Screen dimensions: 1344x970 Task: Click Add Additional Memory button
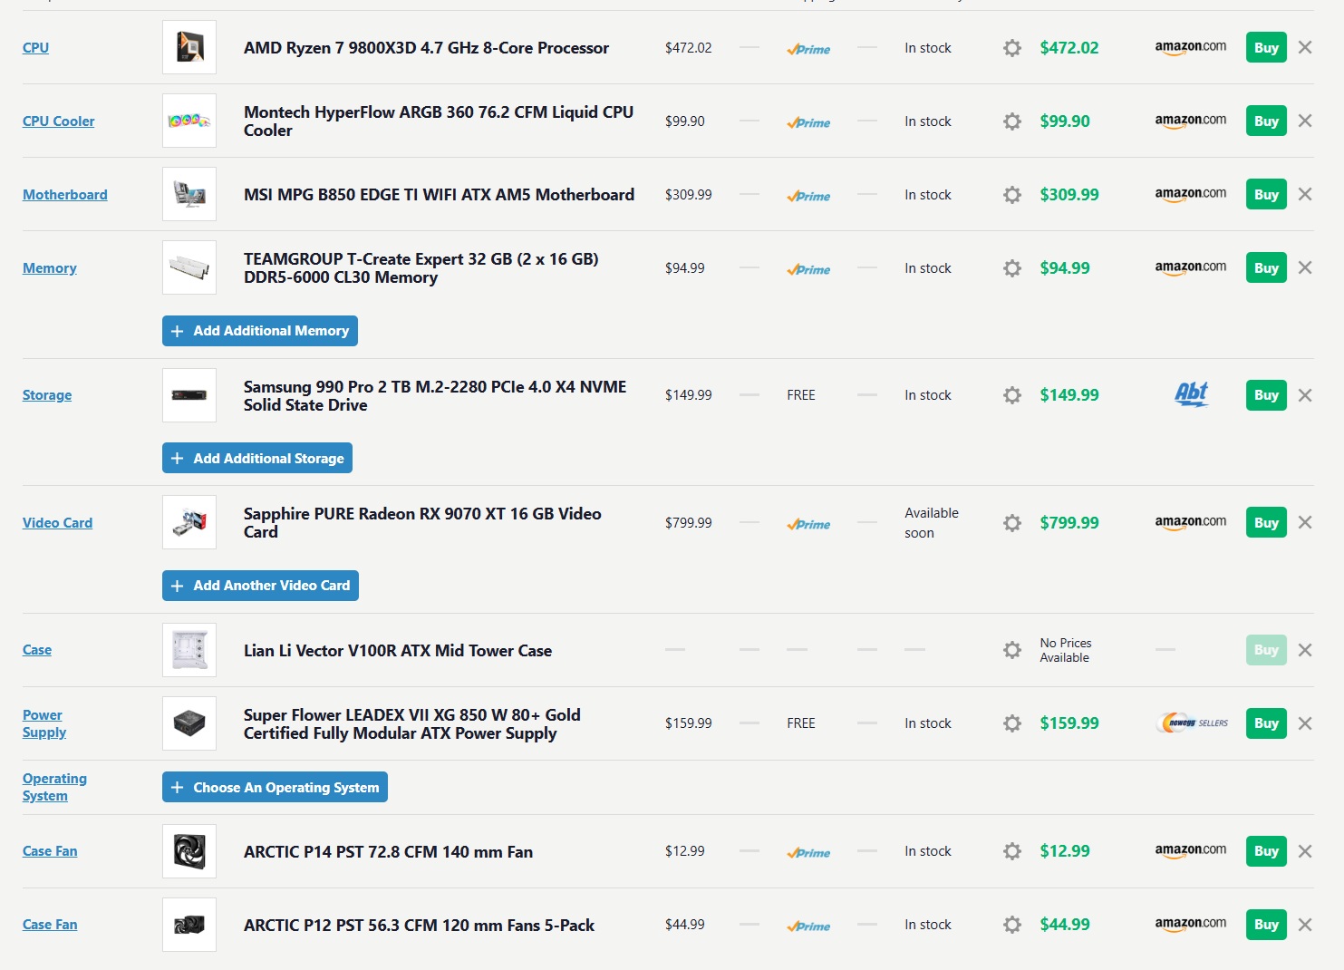260,331
